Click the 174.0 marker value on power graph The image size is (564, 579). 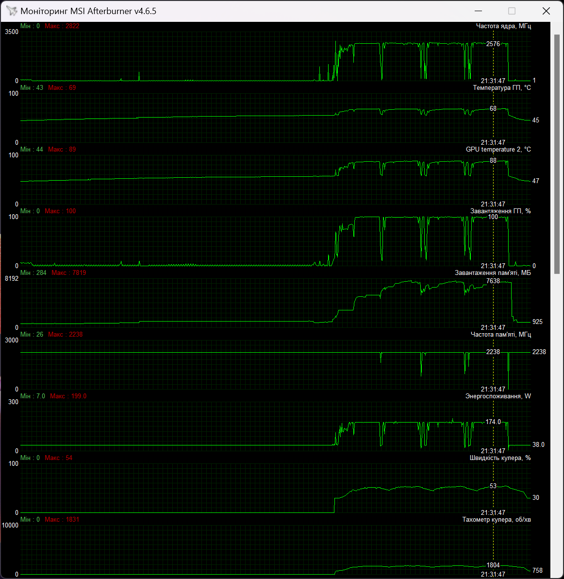pyautogui.click(x=493, y=422)
